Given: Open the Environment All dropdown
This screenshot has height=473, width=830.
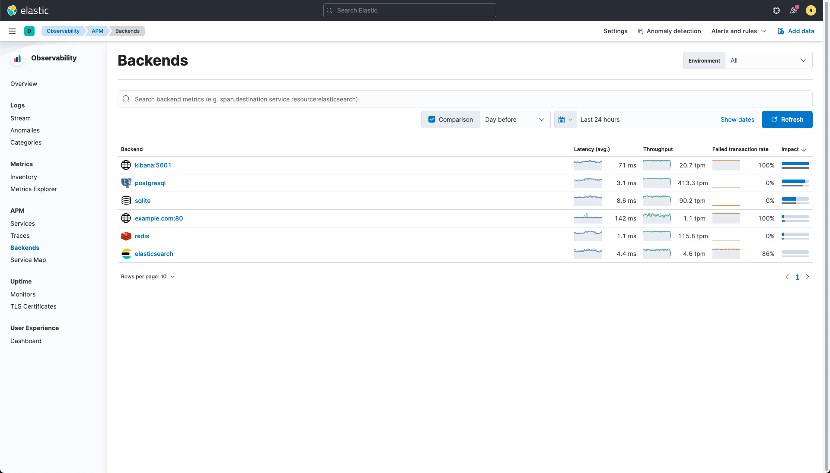Looking at the screenshot, I should 768,60.
